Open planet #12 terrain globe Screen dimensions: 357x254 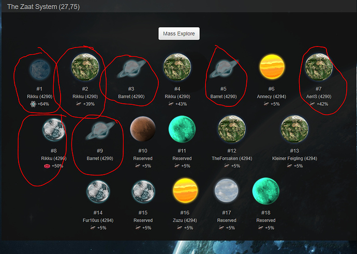click(x=232, y=129)
